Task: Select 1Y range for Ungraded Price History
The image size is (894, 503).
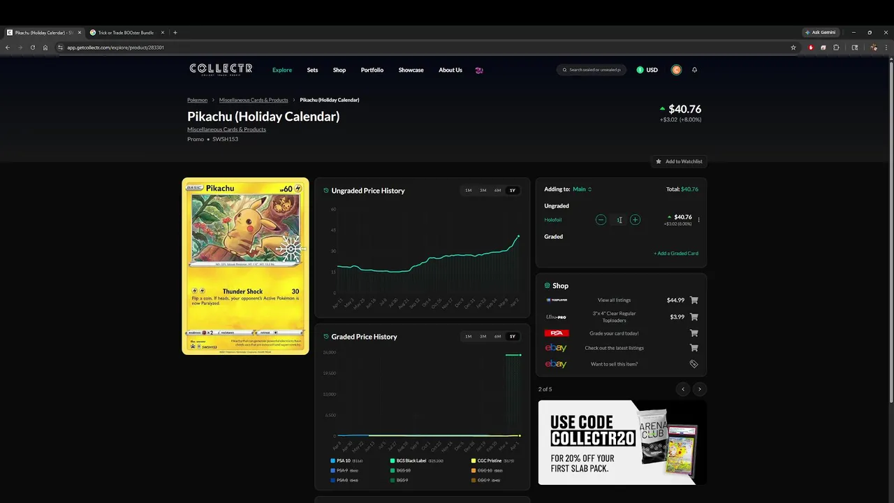Action: point(512,190)
